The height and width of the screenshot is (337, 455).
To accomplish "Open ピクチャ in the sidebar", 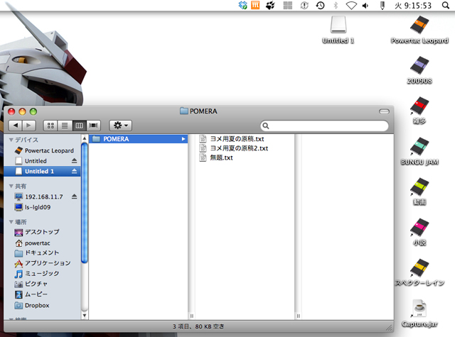I will [42, 284].
